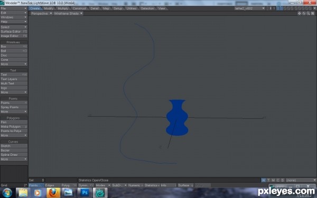Screen dimensions: 317x198
Task: Switch to the Detail tab
Action: (95, 8)
